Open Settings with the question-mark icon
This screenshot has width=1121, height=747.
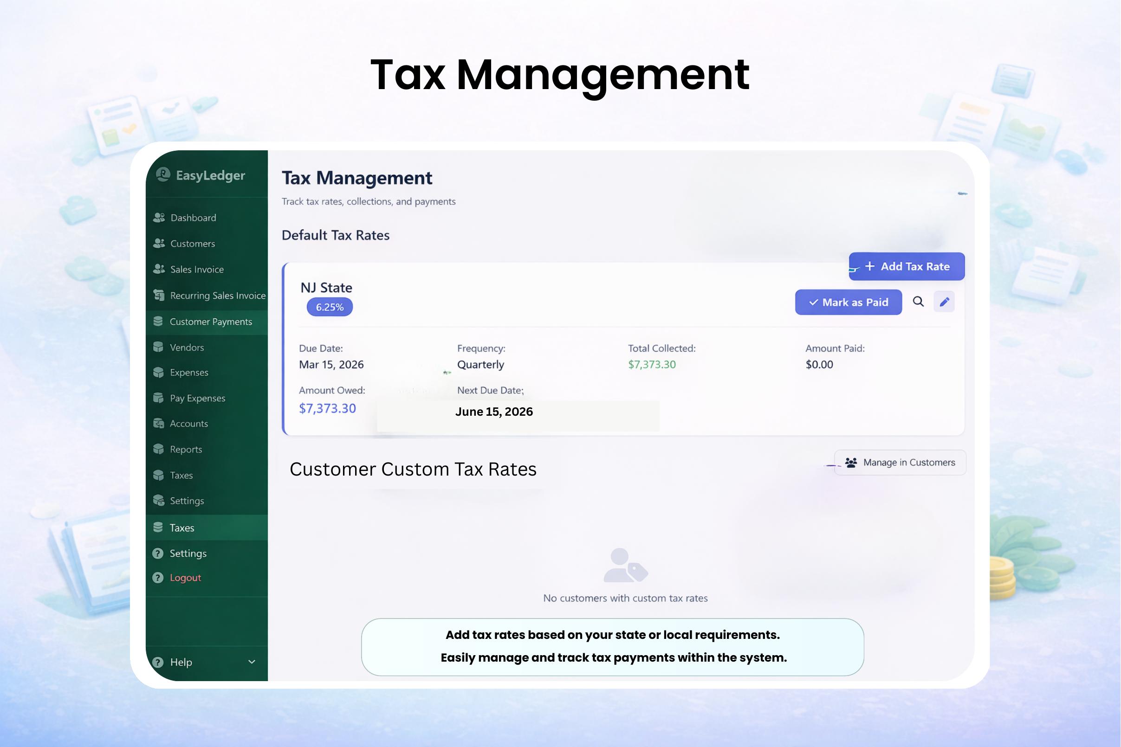point(158,554)
